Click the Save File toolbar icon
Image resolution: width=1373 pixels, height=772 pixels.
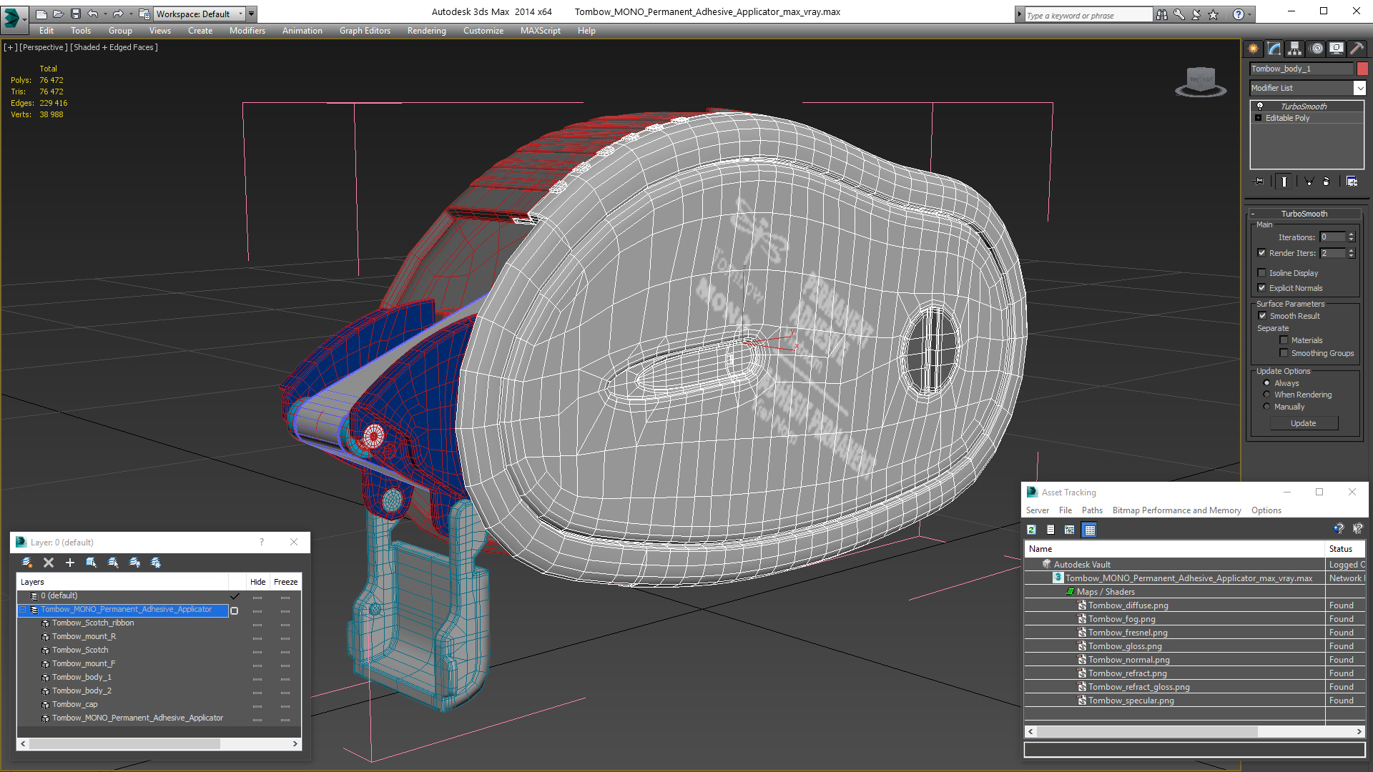point(76,14)
